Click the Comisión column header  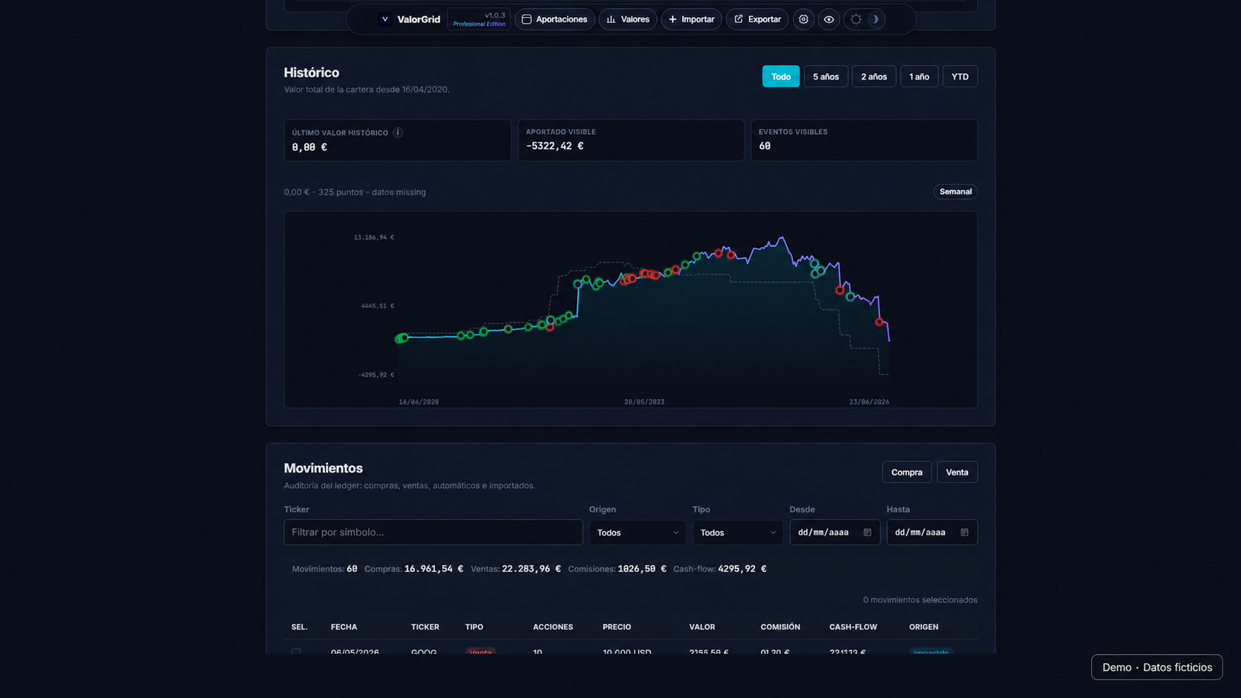pos(780,627)
